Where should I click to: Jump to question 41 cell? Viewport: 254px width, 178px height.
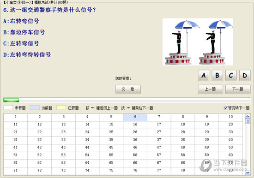pyautogui.click(x=16, y=148)
